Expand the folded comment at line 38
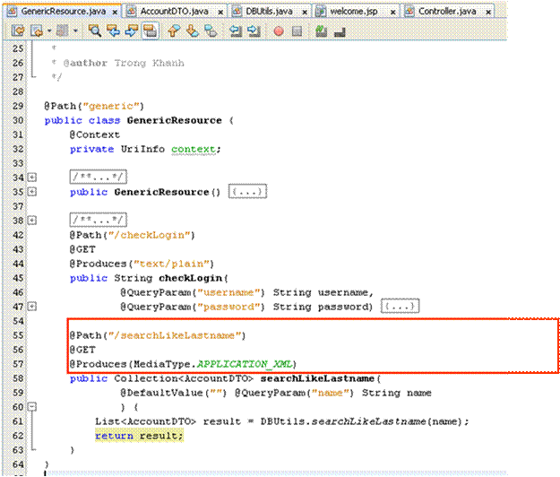The height and width of the screenshot is (477, 560). coord(32,221)
